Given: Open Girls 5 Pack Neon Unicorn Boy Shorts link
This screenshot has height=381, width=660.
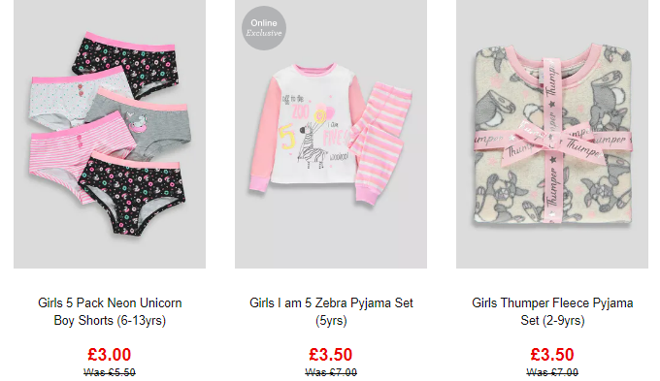Looking at the screenshot, I should [x=110, y=311].
